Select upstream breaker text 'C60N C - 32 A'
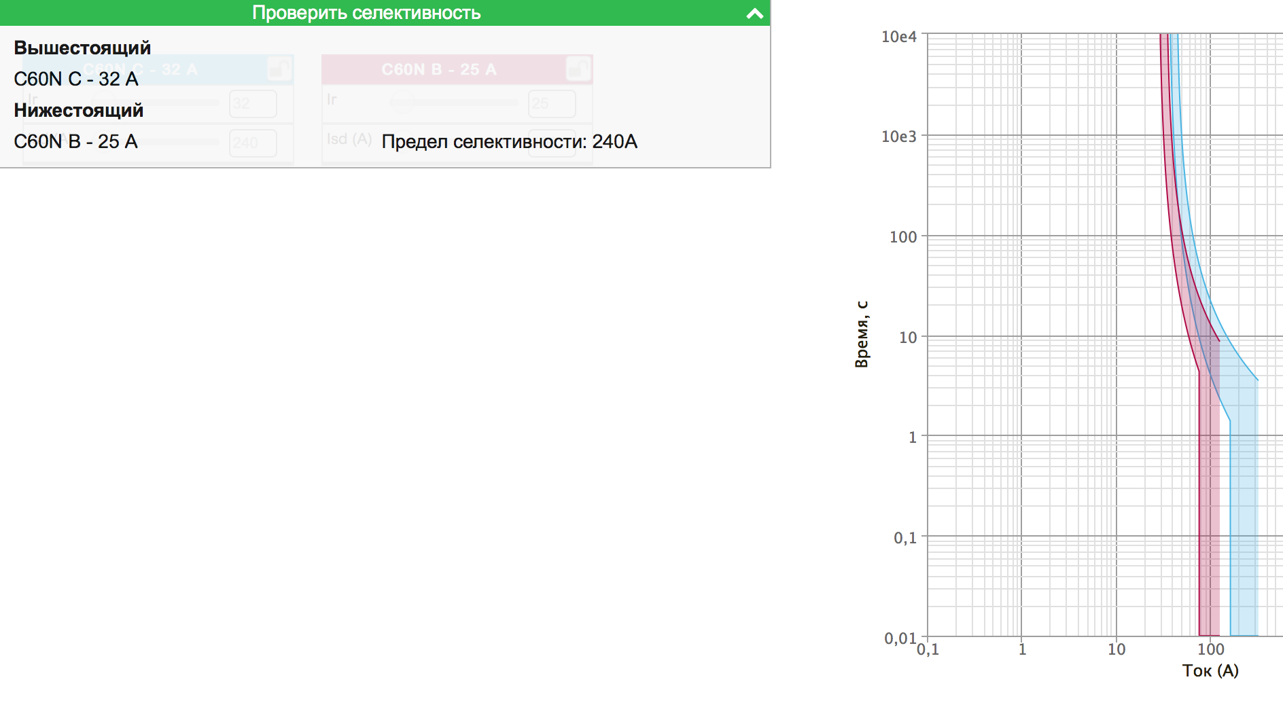This screenshot has width=1283, height=705. 76,79
